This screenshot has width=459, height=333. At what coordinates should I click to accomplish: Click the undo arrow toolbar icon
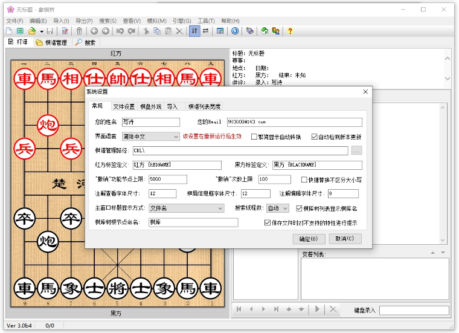120,31
